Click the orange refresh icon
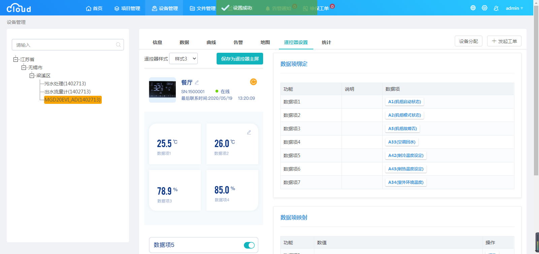This screenshot has height=254, width=539. [253, 82]
